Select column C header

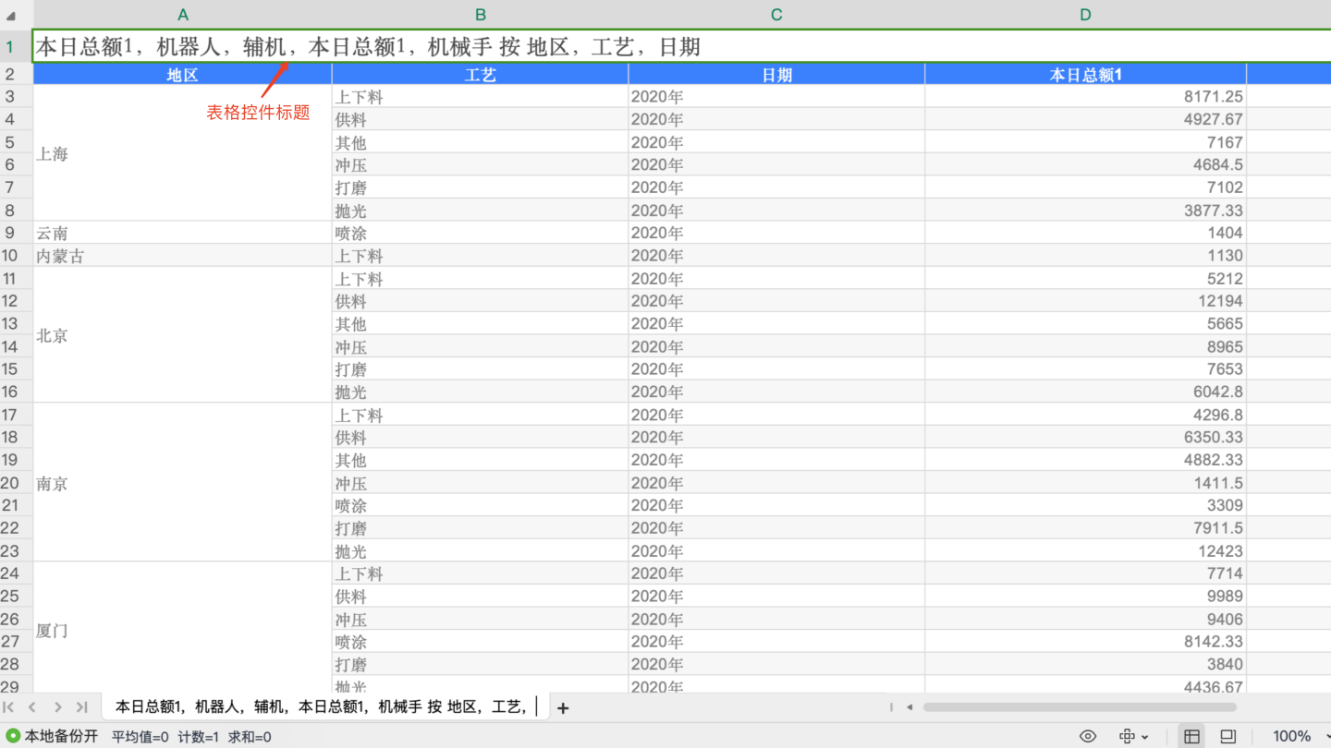tap(776, 15)
